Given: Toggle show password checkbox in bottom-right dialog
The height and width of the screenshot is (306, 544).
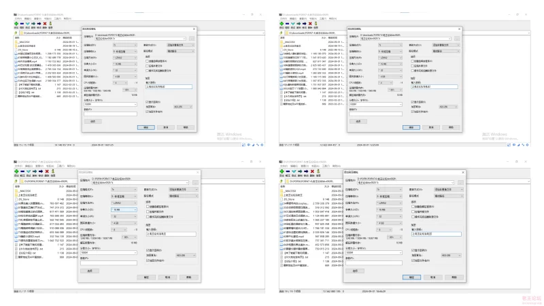Looking at the screenshot, I should pos(413,250).
